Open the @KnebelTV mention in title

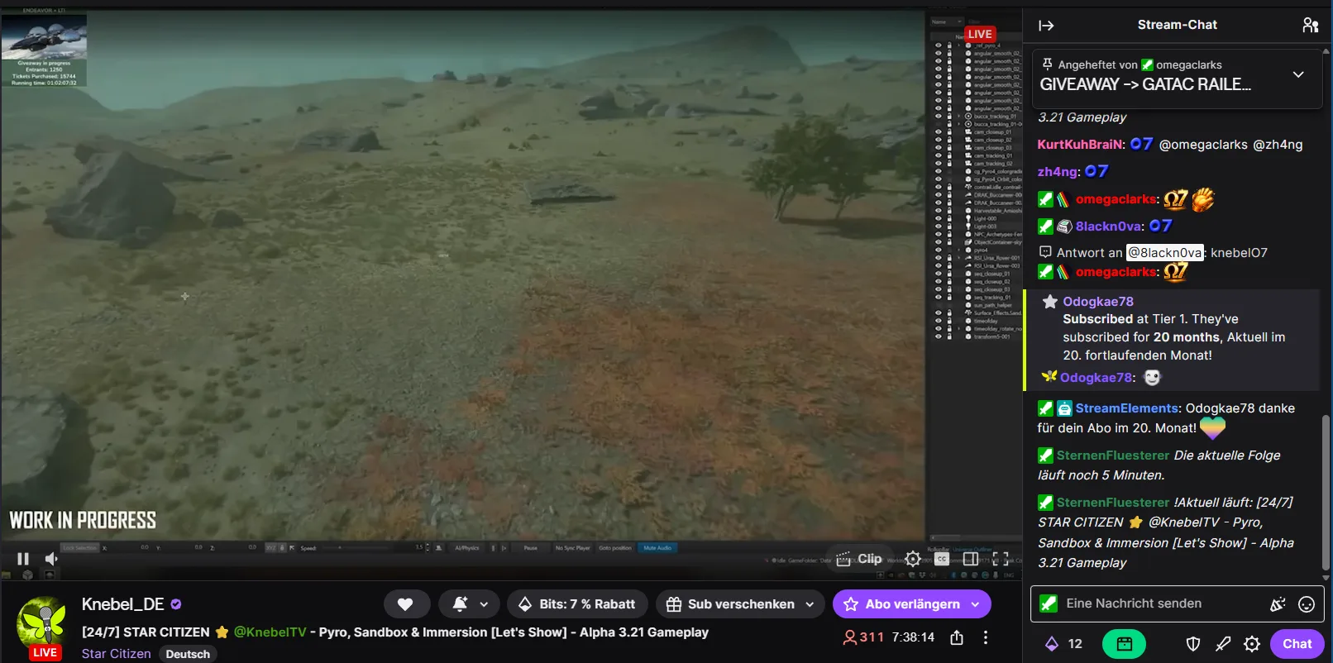coord(270,632)
